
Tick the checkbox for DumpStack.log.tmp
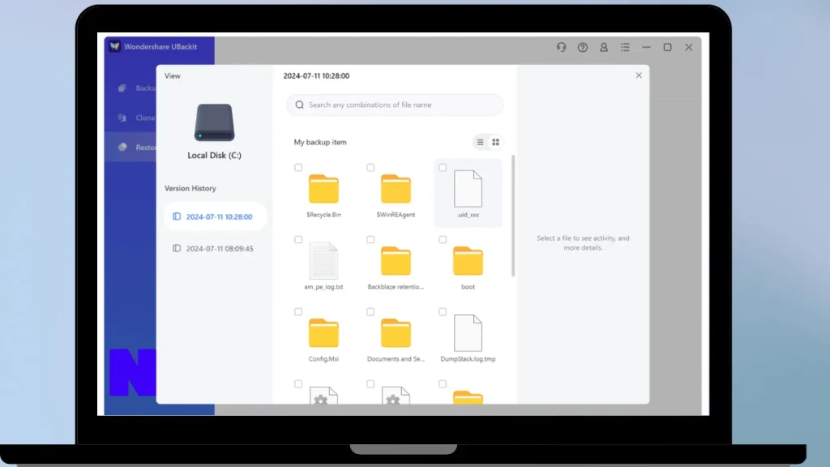[443, 311]
